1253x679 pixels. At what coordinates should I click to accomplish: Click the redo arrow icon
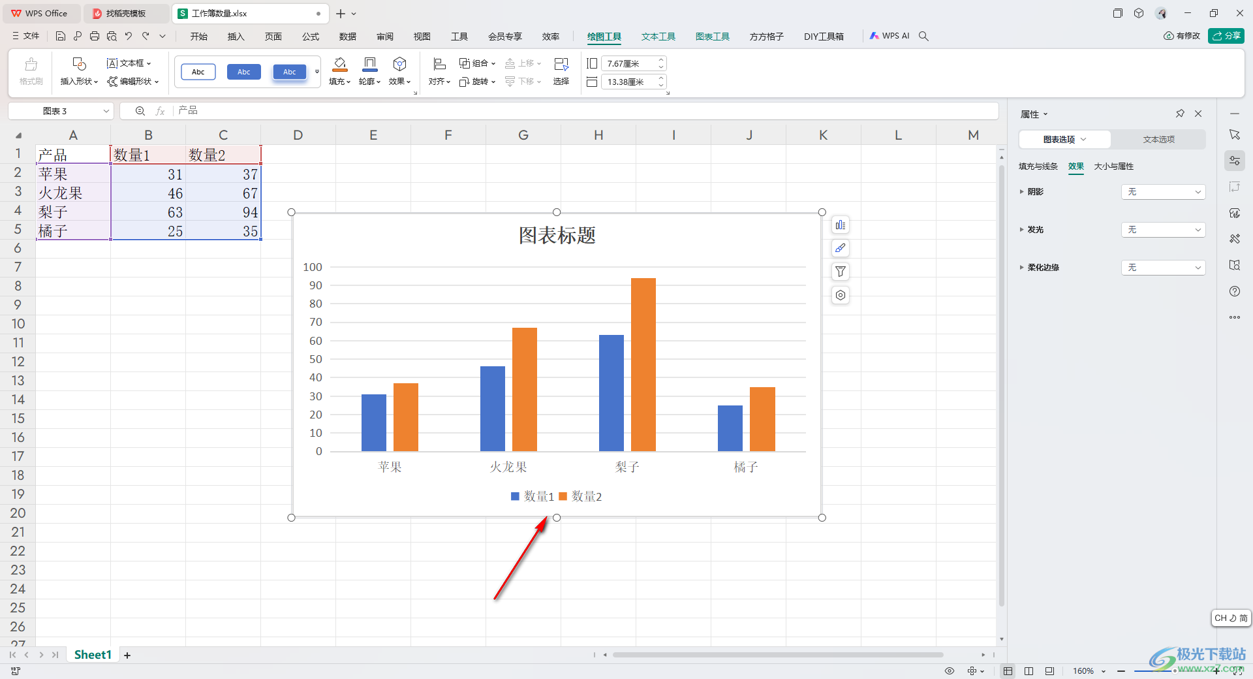click(x=146, y=37)
